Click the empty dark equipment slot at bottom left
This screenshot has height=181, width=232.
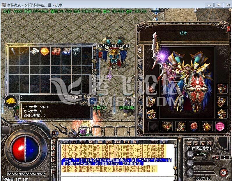(154, 126)
